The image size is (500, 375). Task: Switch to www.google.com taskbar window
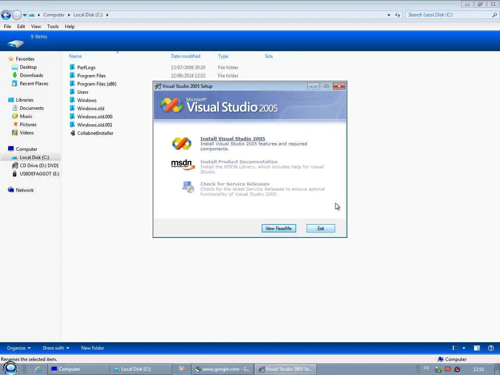223,369
